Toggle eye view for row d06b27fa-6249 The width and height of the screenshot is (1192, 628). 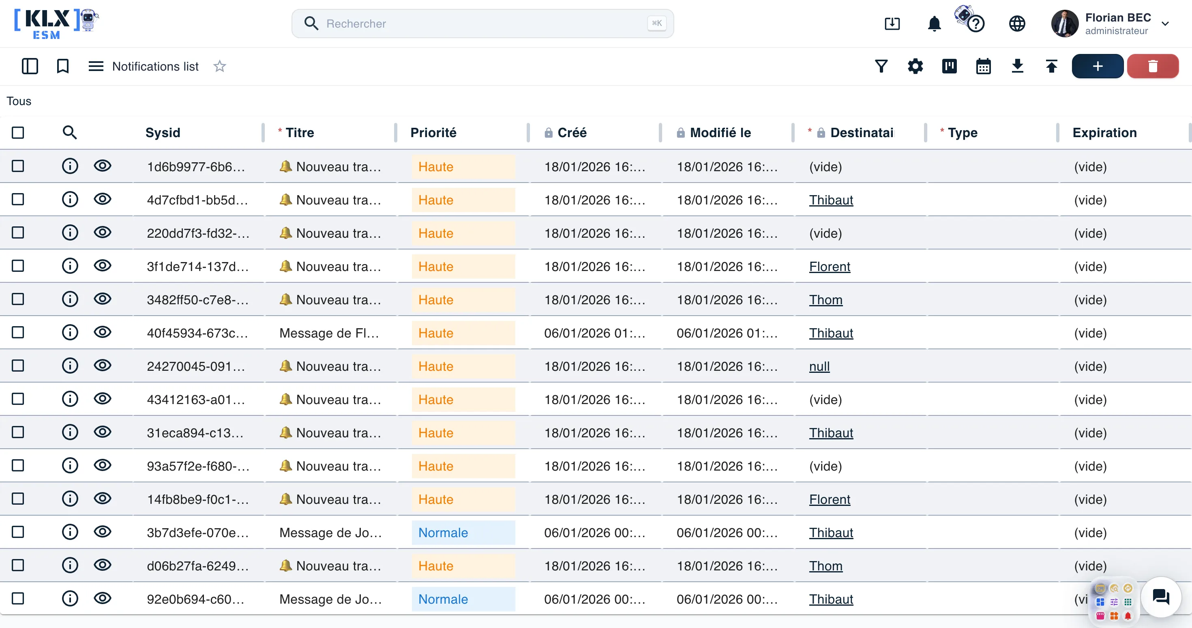[x=102, y=565]
